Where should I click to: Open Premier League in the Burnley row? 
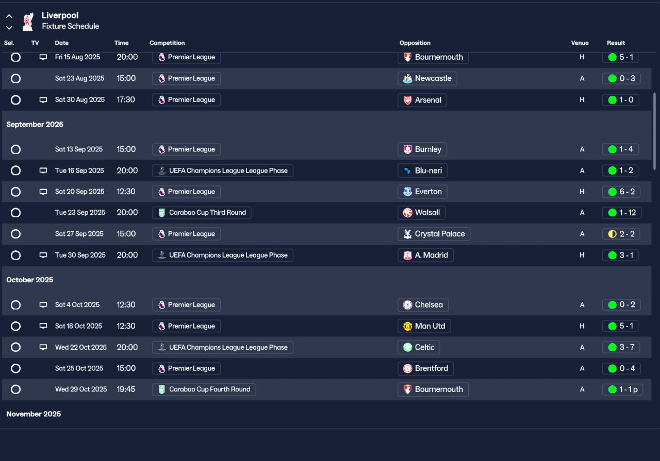coord(186,149)
